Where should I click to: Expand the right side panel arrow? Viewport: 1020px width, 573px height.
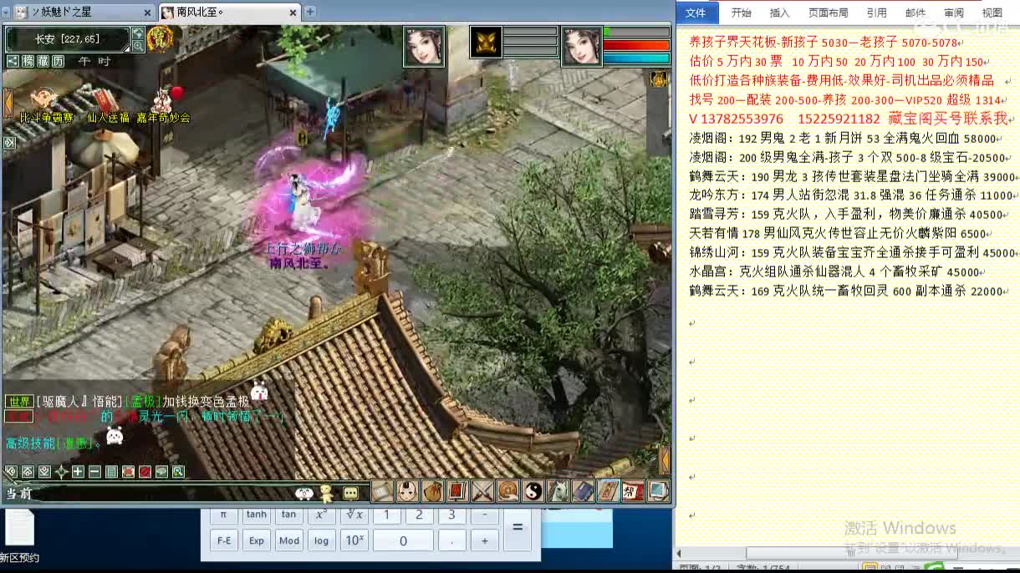[665, 459]
